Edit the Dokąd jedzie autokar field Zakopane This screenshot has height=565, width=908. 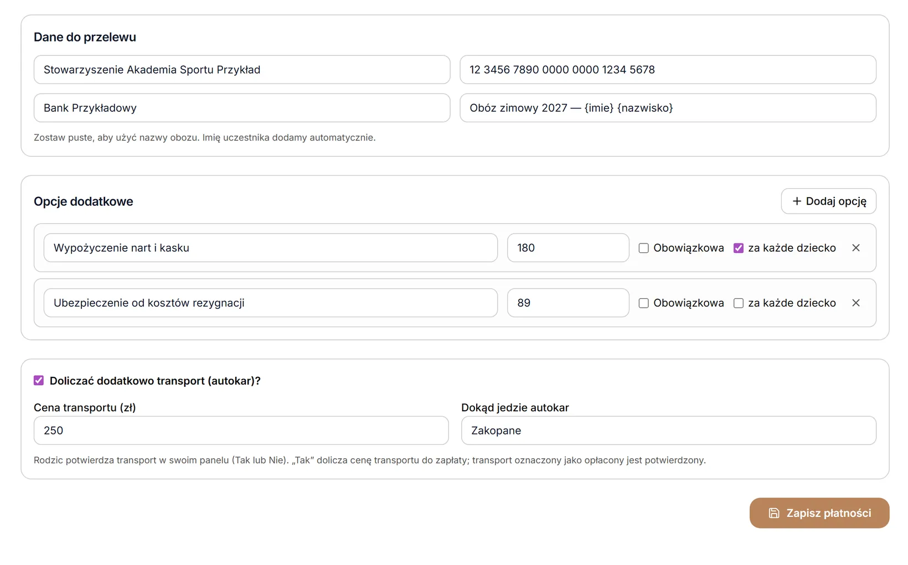669,431
